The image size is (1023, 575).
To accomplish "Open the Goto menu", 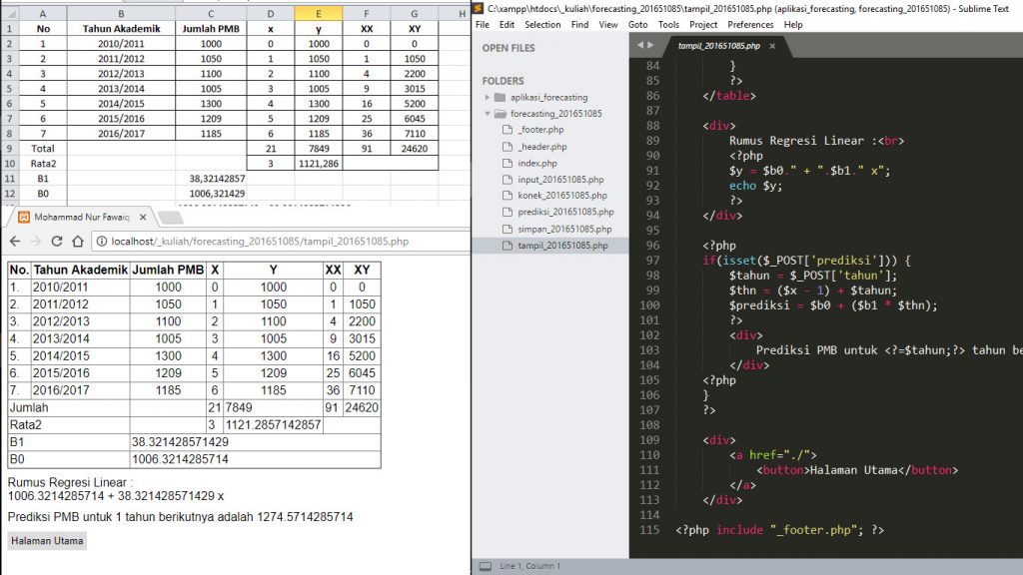I will pos(637,25).
